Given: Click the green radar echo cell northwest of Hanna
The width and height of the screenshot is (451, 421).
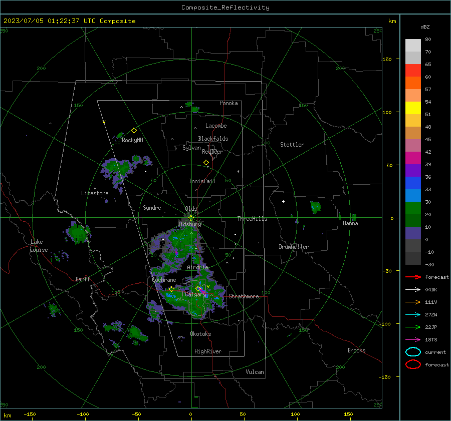Looking at the screenshot, I should (316, 207).
